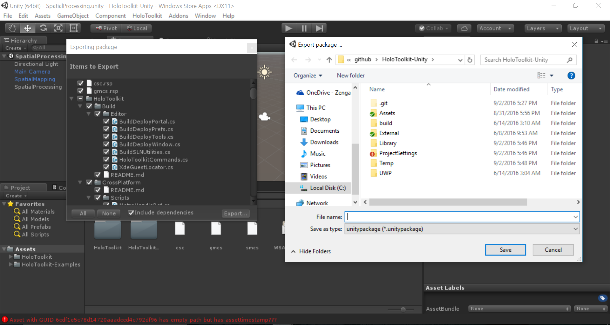Select This PC in navigation pane

pyautogui.click(x=311, y=108)
